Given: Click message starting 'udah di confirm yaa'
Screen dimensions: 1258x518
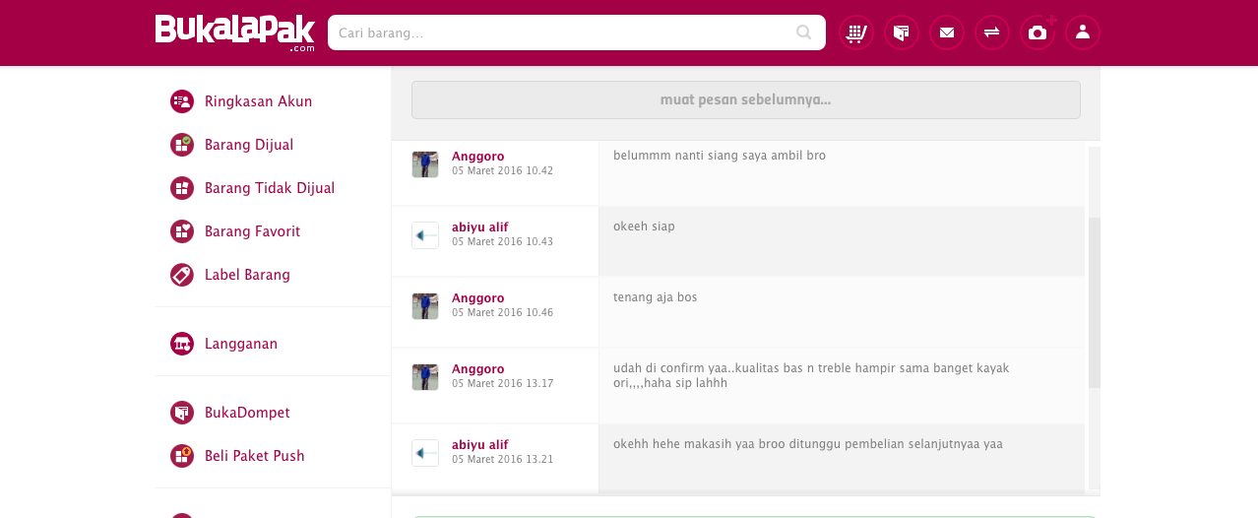Looking at the screenshot, I should click(x=811, y=375).
